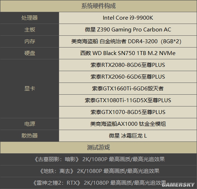This screenshot has width=197, height=189.
Task: Click 索泰GTX1660Ti-6GD6毁灭者 entry
Action: pyautogui.click(x=128, y=89)
